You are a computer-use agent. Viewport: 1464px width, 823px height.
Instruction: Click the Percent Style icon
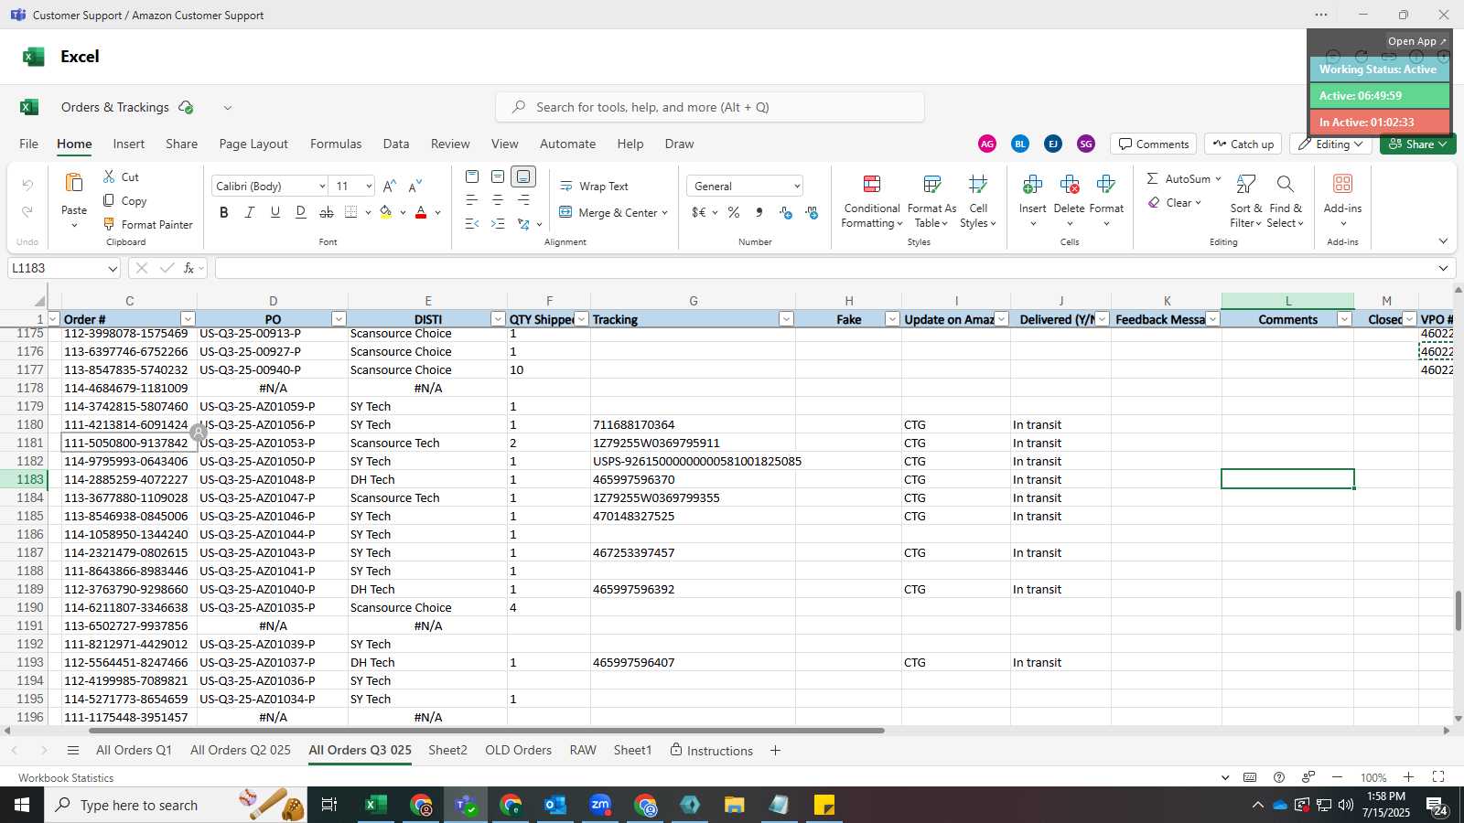734,212
